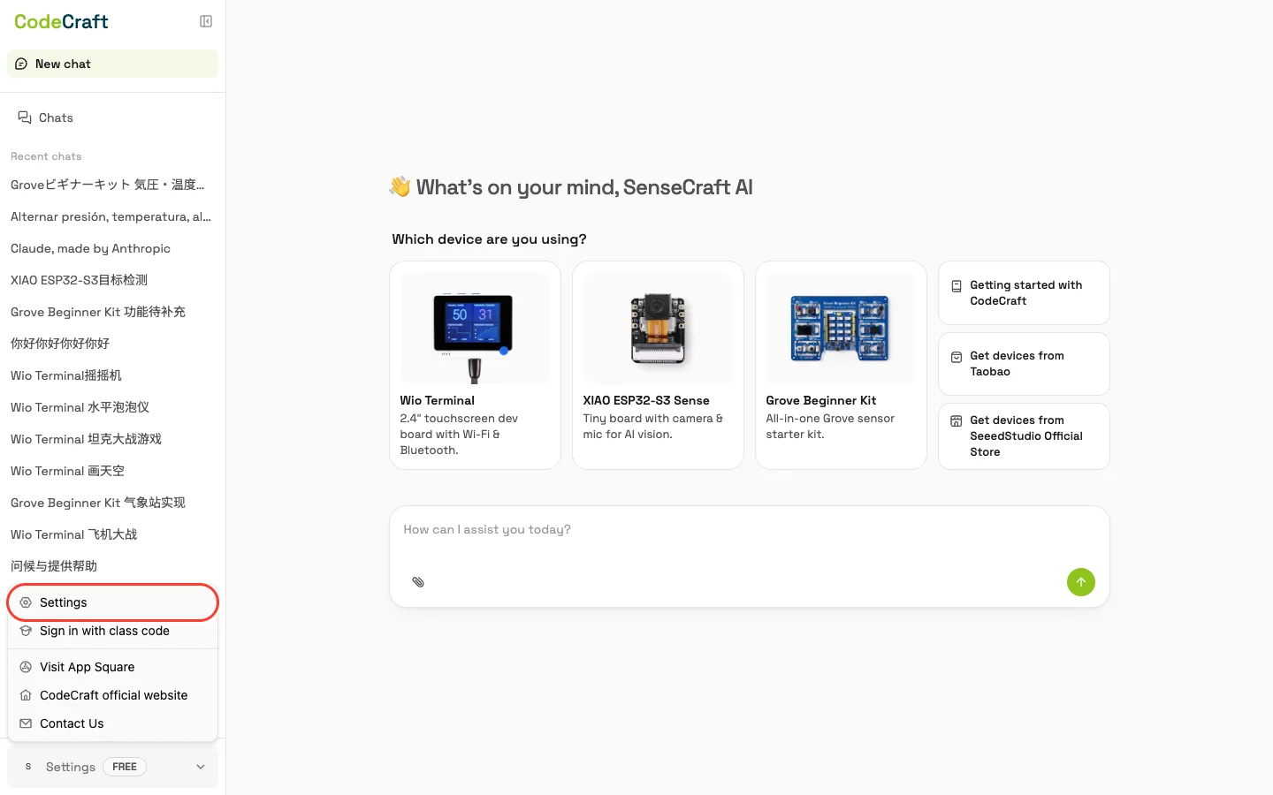
Task: Start a New chat
Action: pyautogui.click(x=112, y=64)
